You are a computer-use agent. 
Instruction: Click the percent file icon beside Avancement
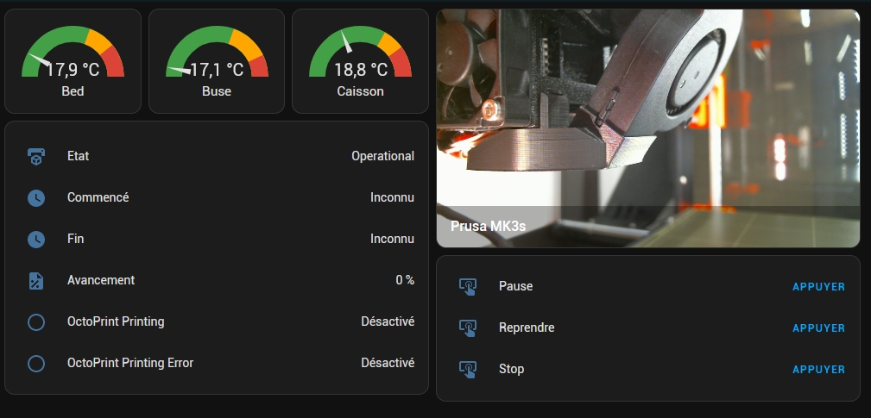tap(36, 280)
